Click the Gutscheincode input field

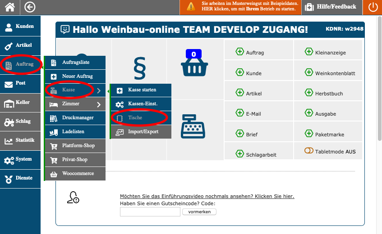tap(150, 211)
